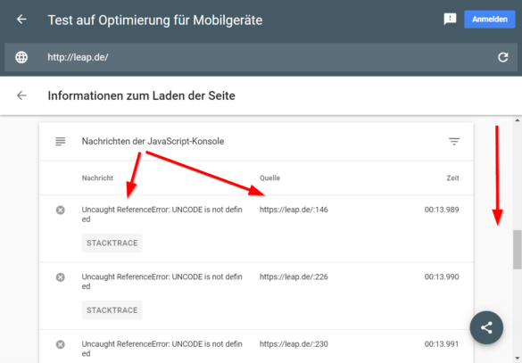Screen dimensions: 522x363
Task: Open source link https://leap.de/:226
Action: (294, 276)
